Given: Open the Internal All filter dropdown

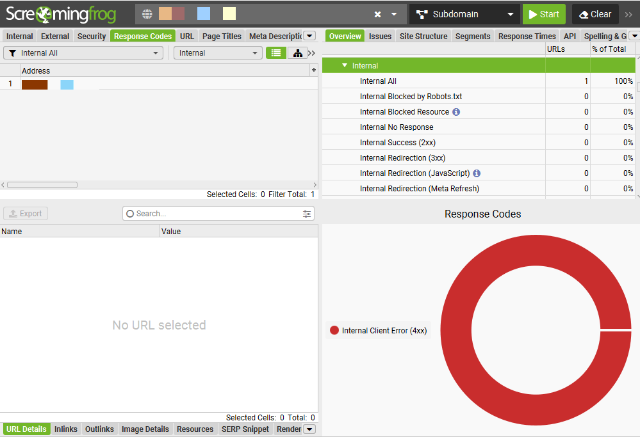Looking at the screenshot, I should click(83, 53).
